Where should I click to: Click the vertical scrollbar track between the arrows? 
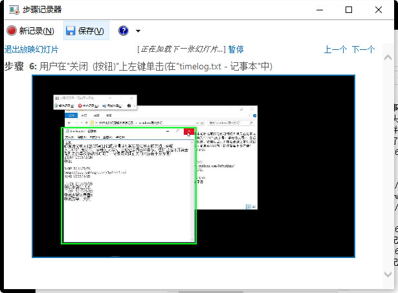click(388, 165)
